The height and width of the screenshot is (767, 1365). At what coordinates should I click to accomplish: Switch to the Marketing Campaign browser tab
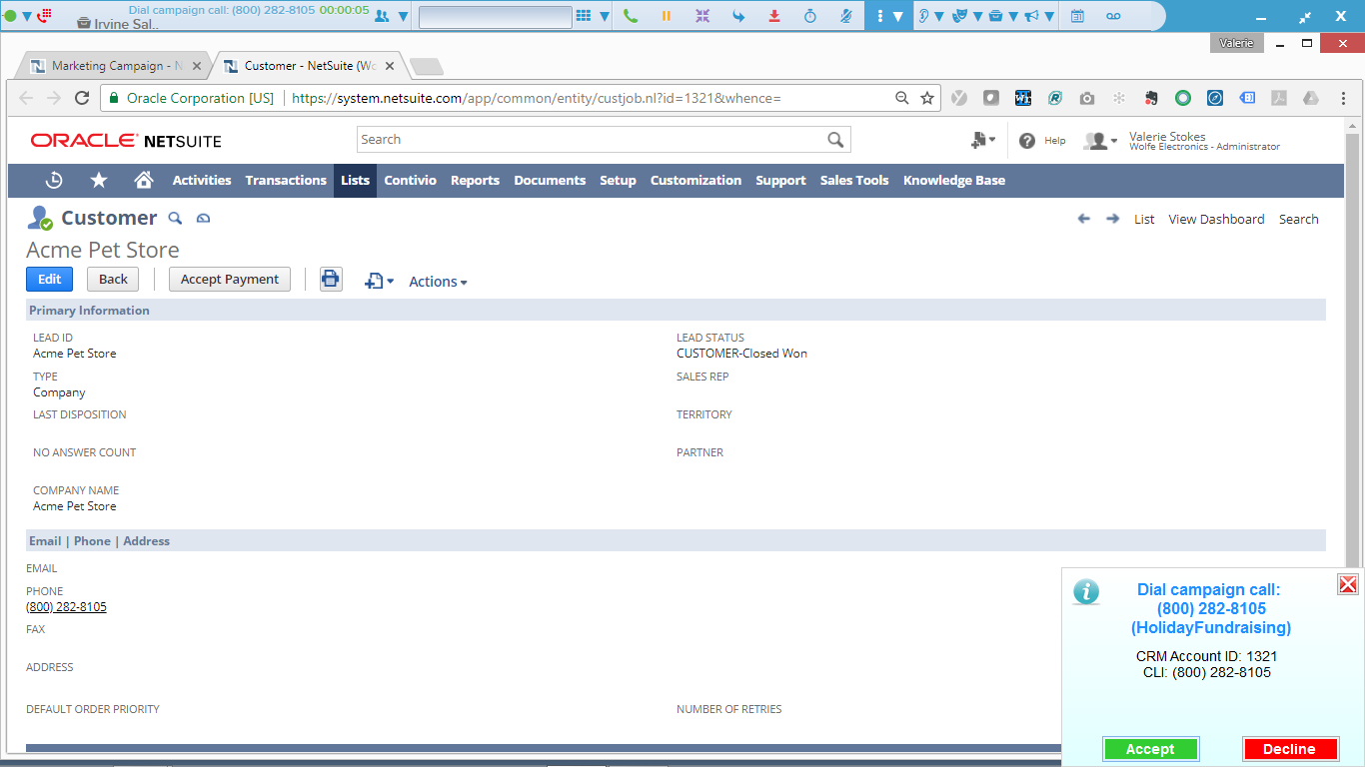click(108, 66)
